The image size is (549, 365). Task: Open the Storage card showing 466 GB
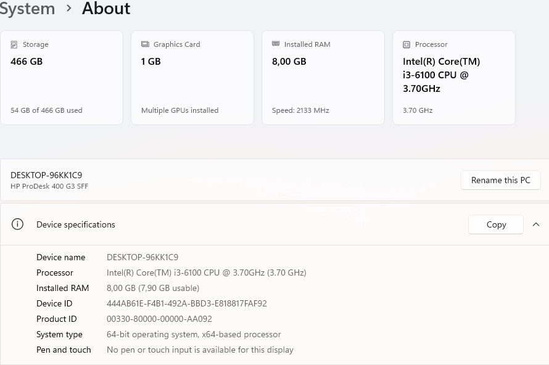pyautogui.click(x=62, y=78)
